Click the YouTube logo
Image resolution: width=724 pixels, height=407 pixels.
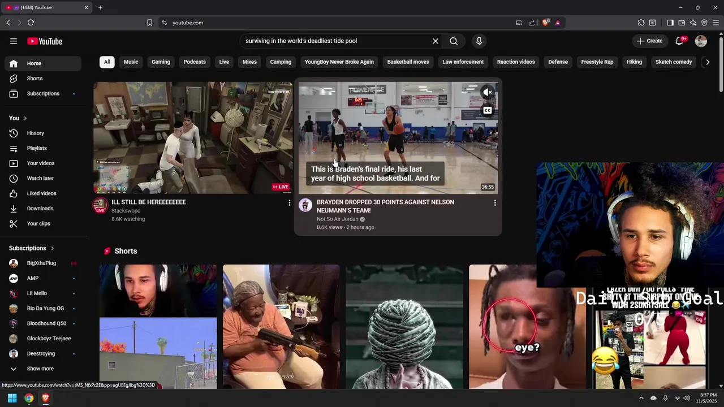tap(45, 41)
